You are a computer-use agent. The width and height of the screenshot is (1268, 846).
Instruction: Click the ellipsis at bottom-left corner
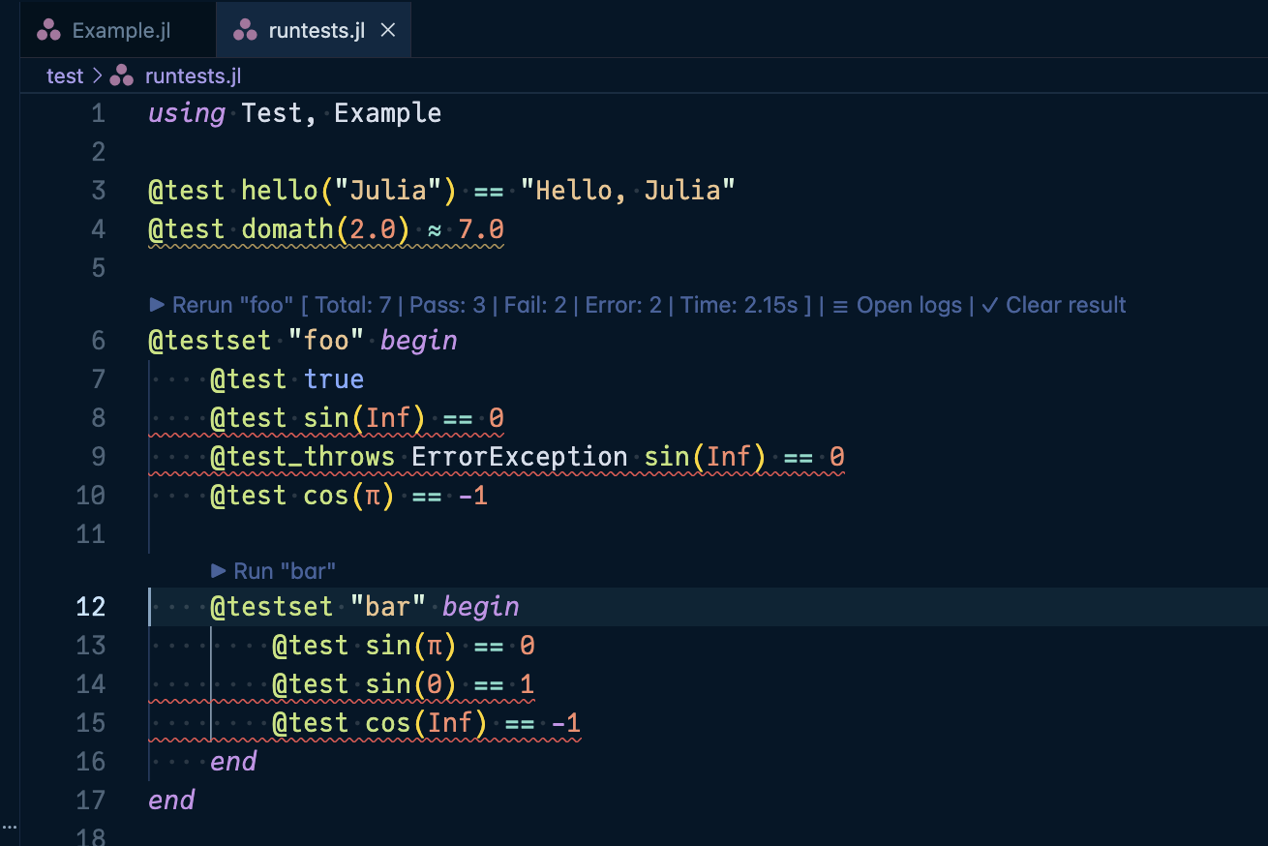pos(9,827)
